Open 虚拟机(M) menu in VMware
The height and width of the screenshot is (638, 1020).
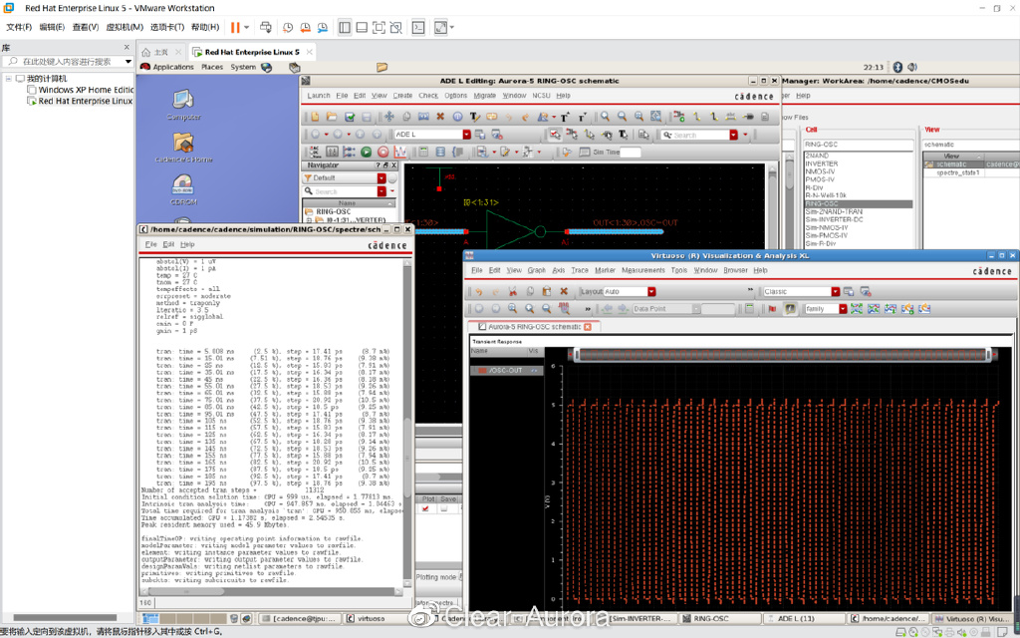[125, 27]
